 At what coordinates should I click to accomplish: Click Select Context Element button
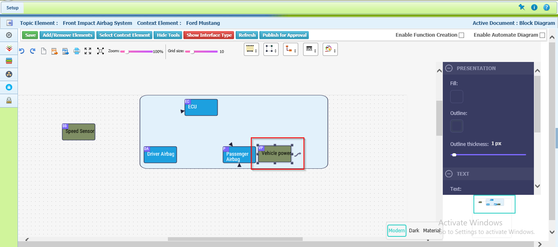pos(125,35)
